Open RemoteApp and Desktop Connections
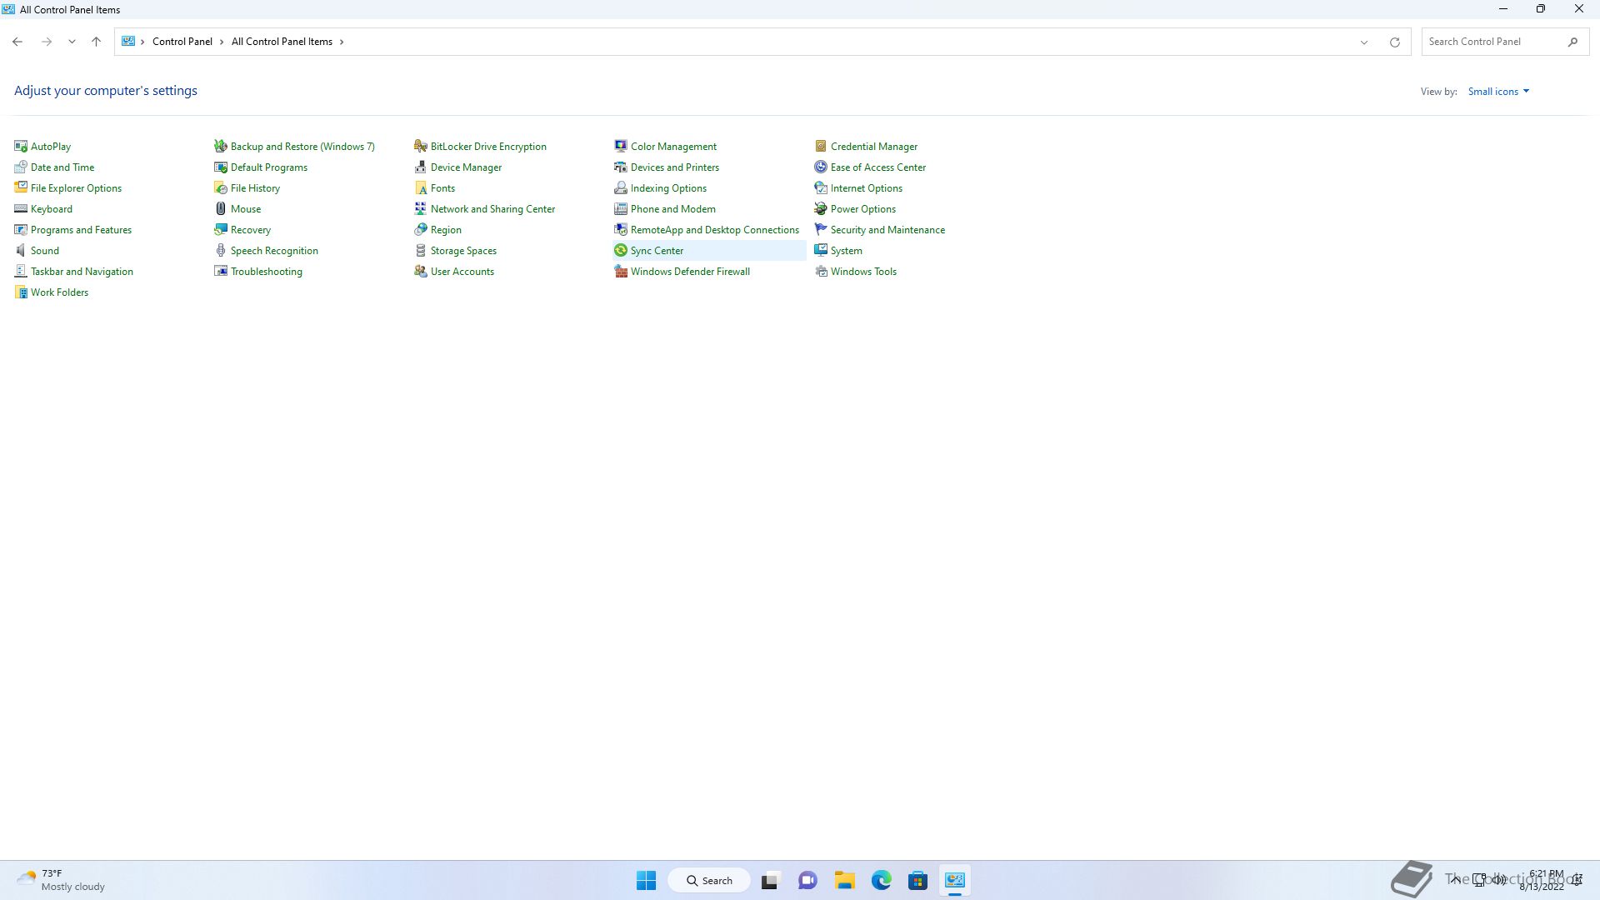This screenshot has width=1600, height=900. click(x=715, y=230)
